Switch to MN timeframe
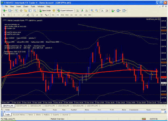 [90, 15]
